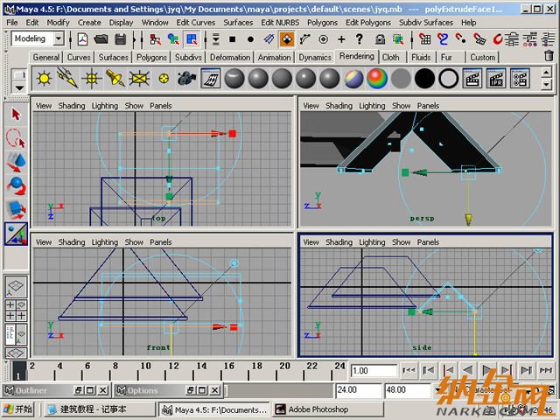Click the Ambient Light shelf icon
The width and height of the screenshot is (560, 420).
coord(43,79)
